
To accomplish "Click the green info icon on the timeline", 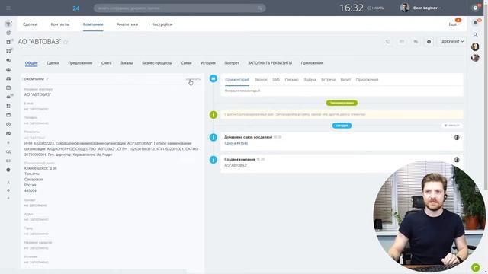I will [x=213, y=115].
